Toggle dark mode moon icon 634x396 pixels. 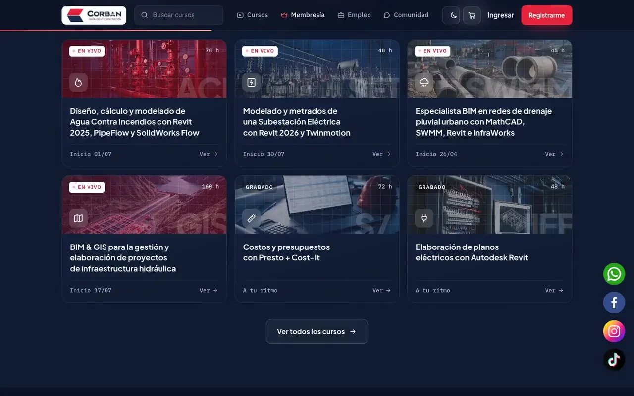pyautogui.click(x=451, y=15)
